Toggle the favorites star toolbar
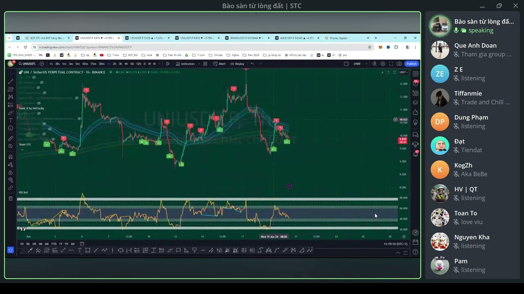524x294 pixels. [x=11, y=250]
